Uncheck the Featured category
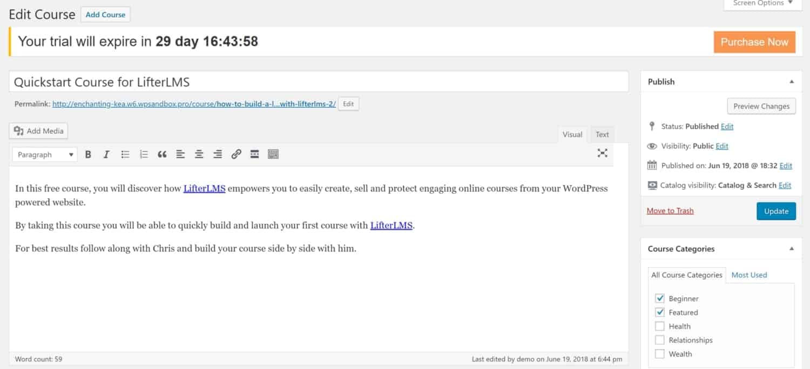 click(x=660, y=312)
